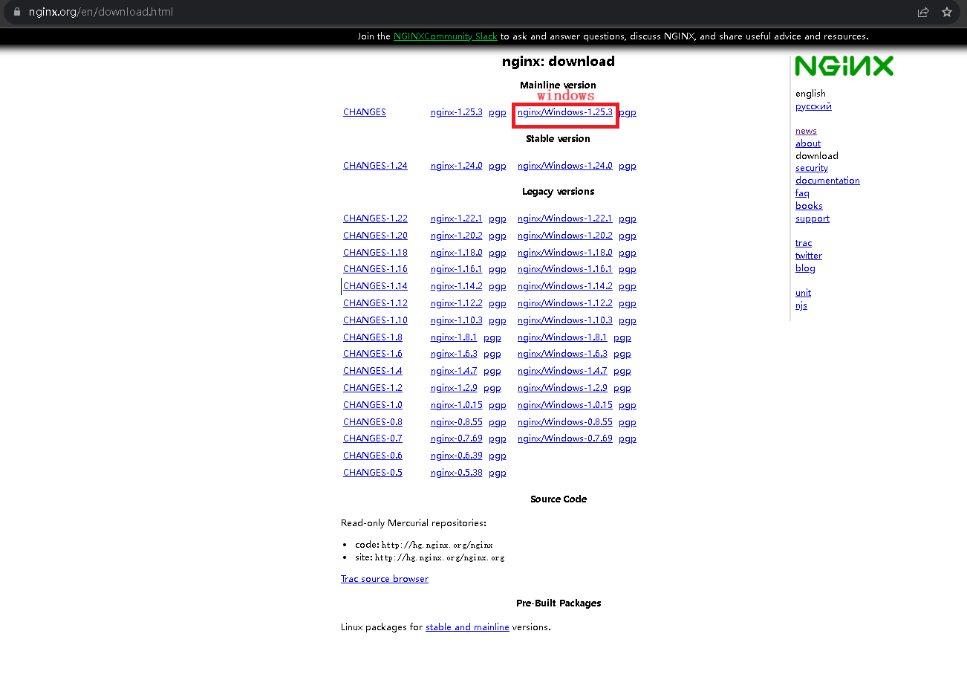Open the NGINX logo link
This screenshot has width=967, height=680.
(x=844, y=66)
